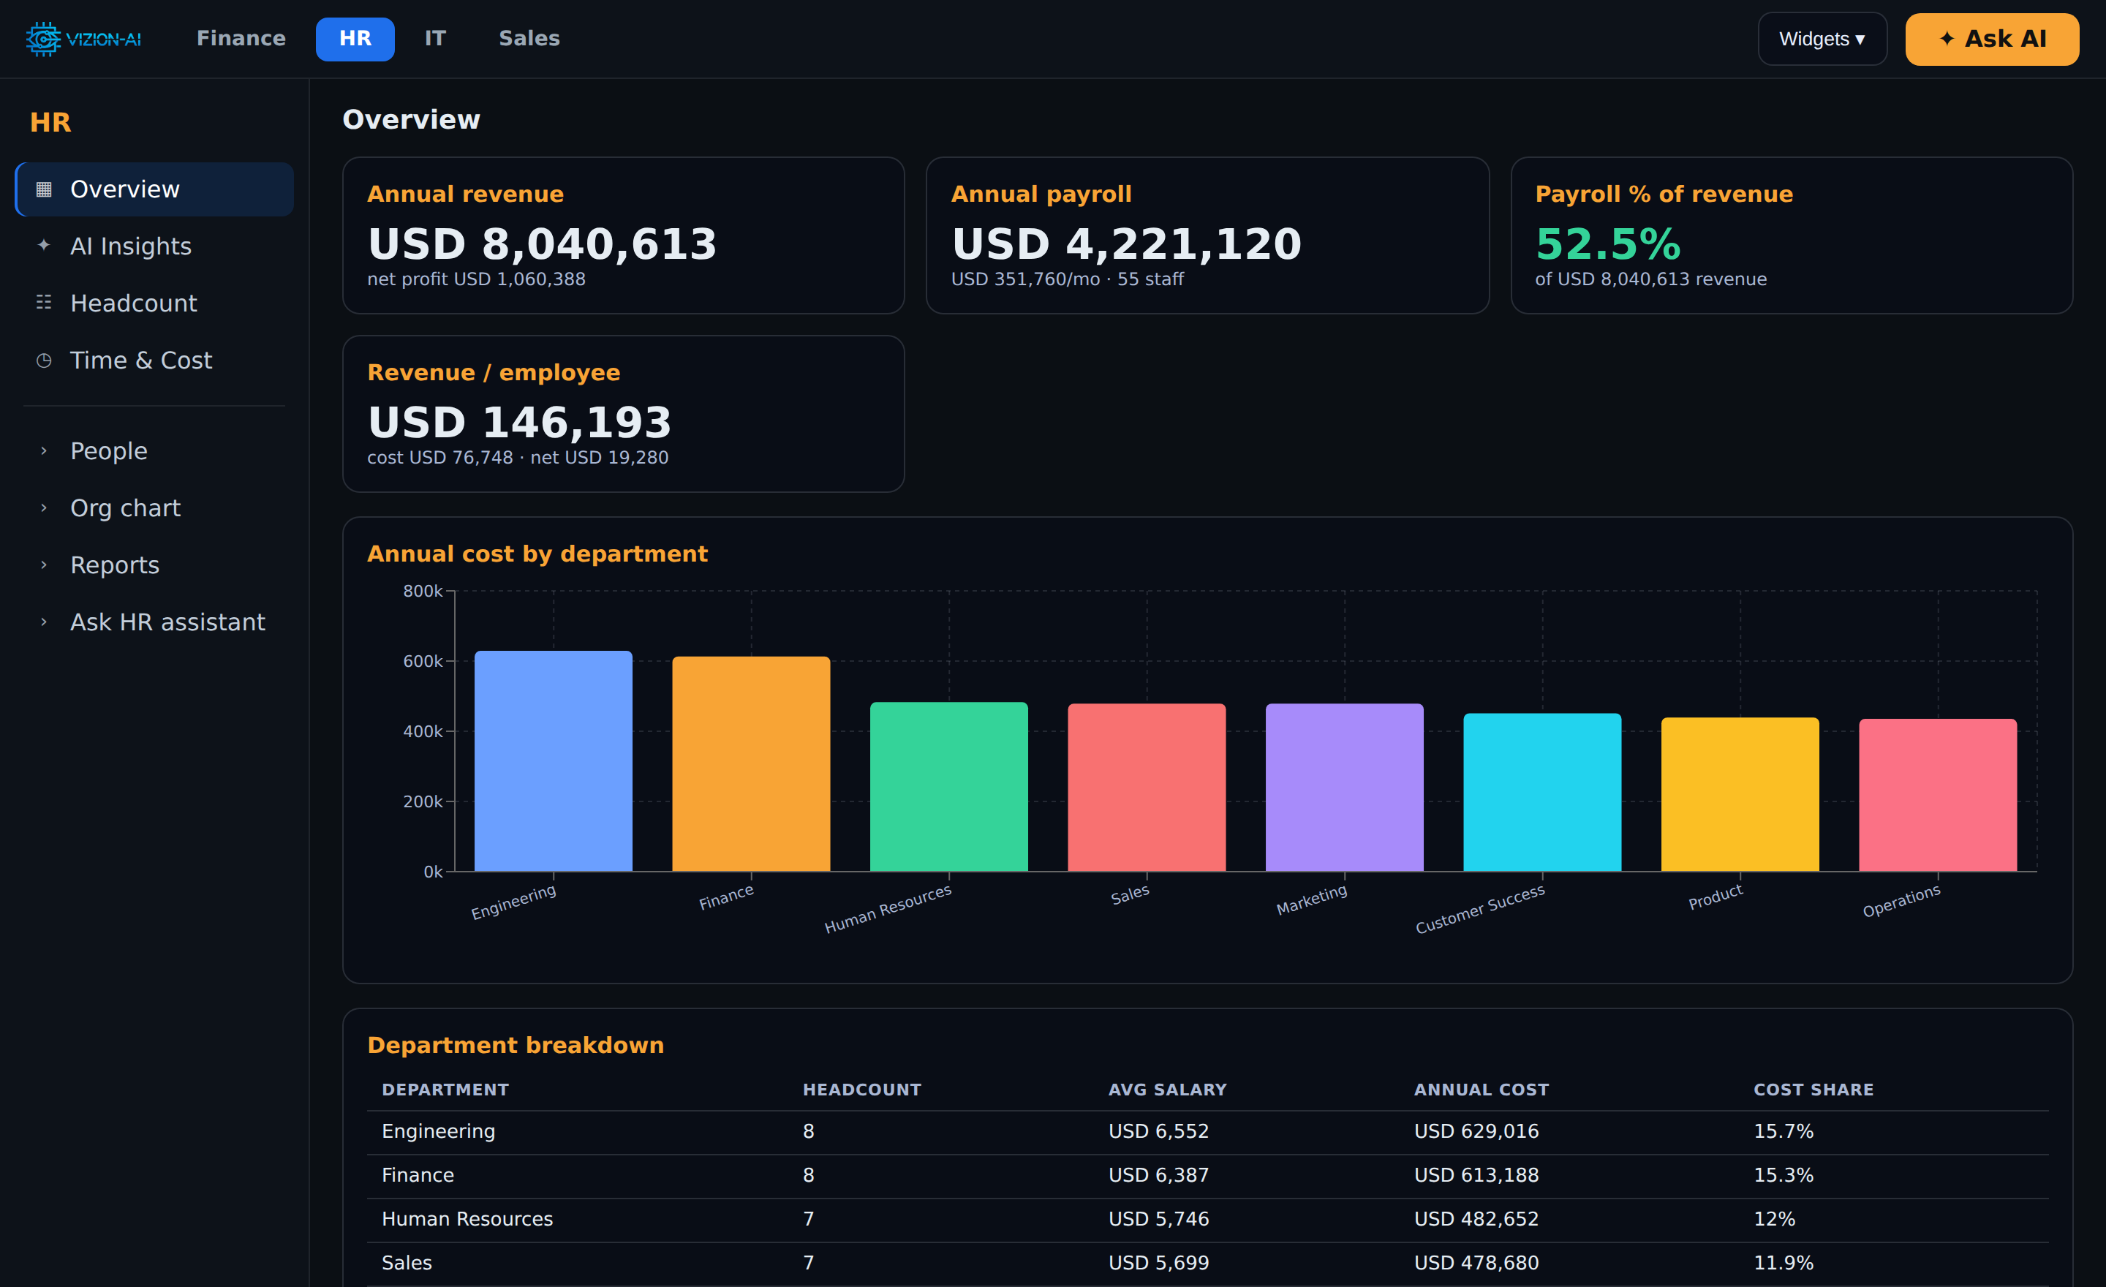The width and height of the screenshot is (2106, 1287).
Task: Click the Headcount list icon
Action: pos(44,303)
